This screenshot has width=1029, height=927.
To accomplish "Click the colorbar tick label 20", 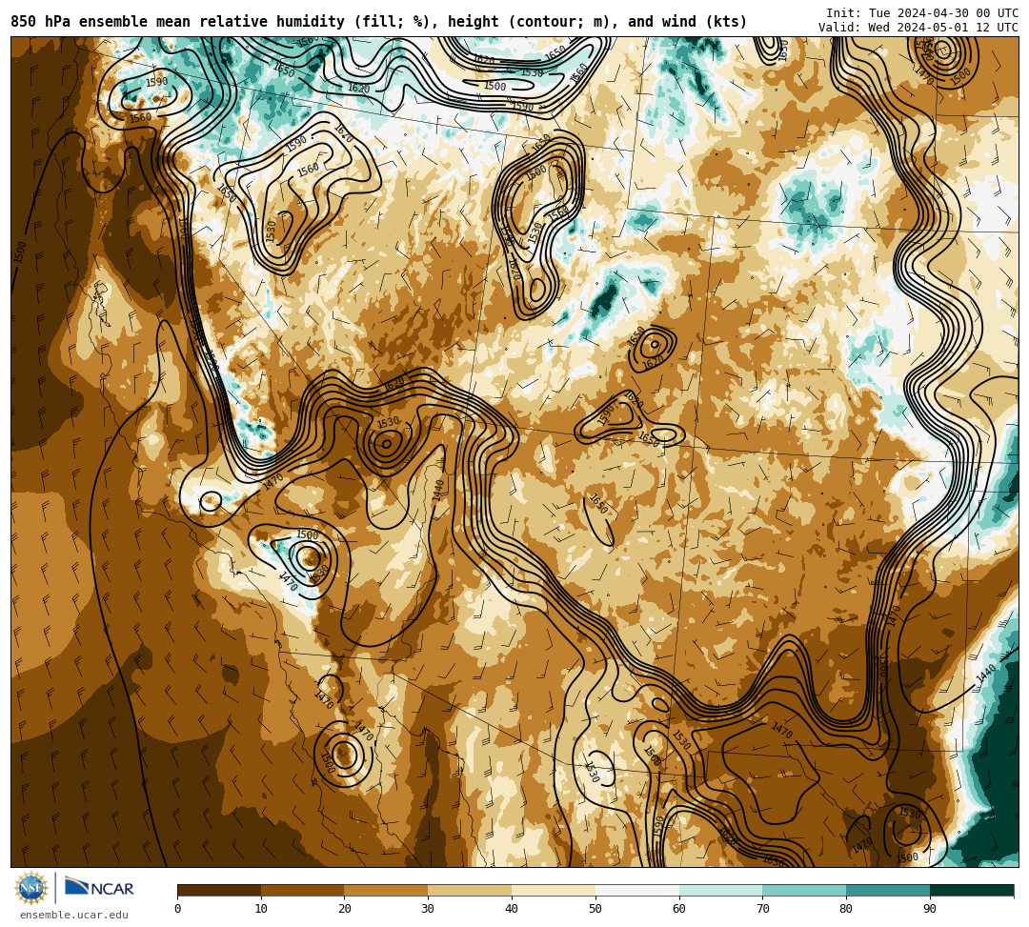I will pos(345,909).
